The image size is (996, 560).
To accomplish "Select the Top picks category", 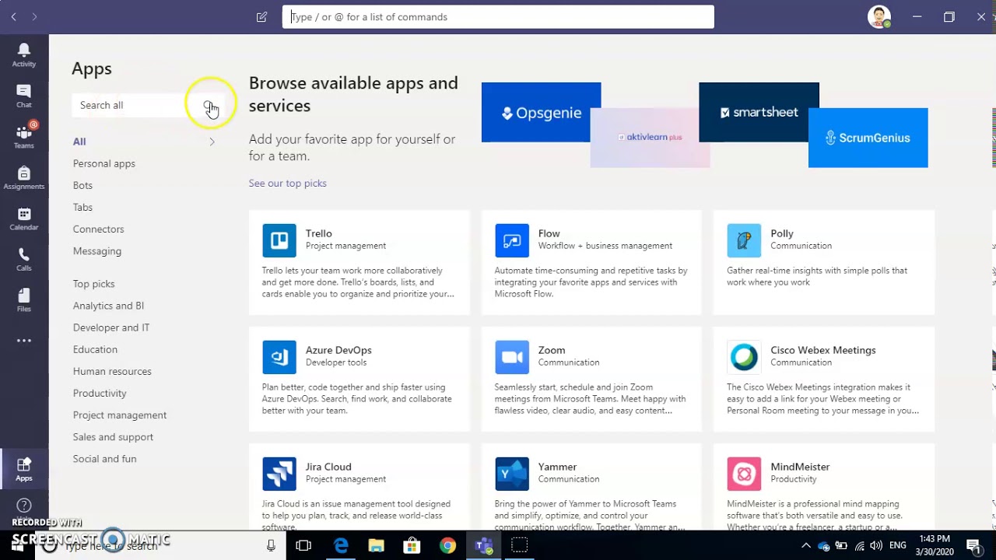I will [93, 284].
